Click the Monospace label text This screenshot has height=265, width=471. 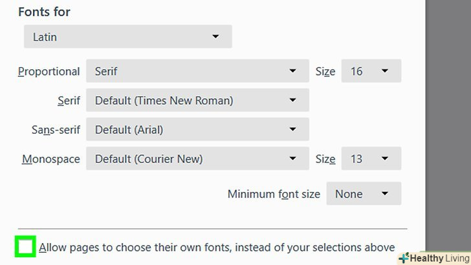50,159
